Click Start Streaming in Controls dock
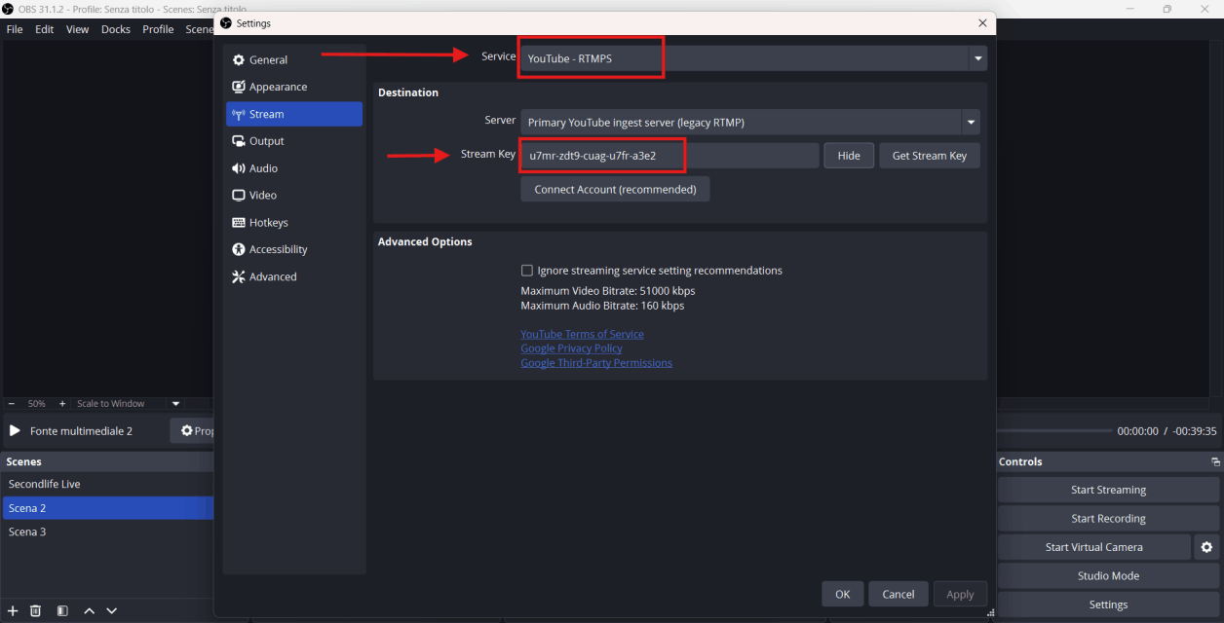This screenshot has width=1224, height=623. (x=1108, y=490)
